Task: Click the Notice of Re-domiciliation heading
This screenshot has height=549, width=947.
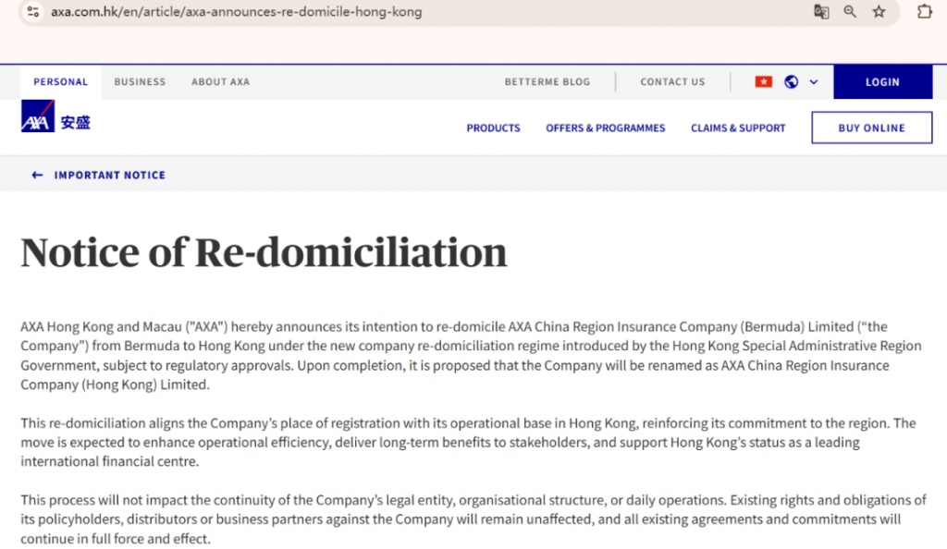Action: pos(264,252)
